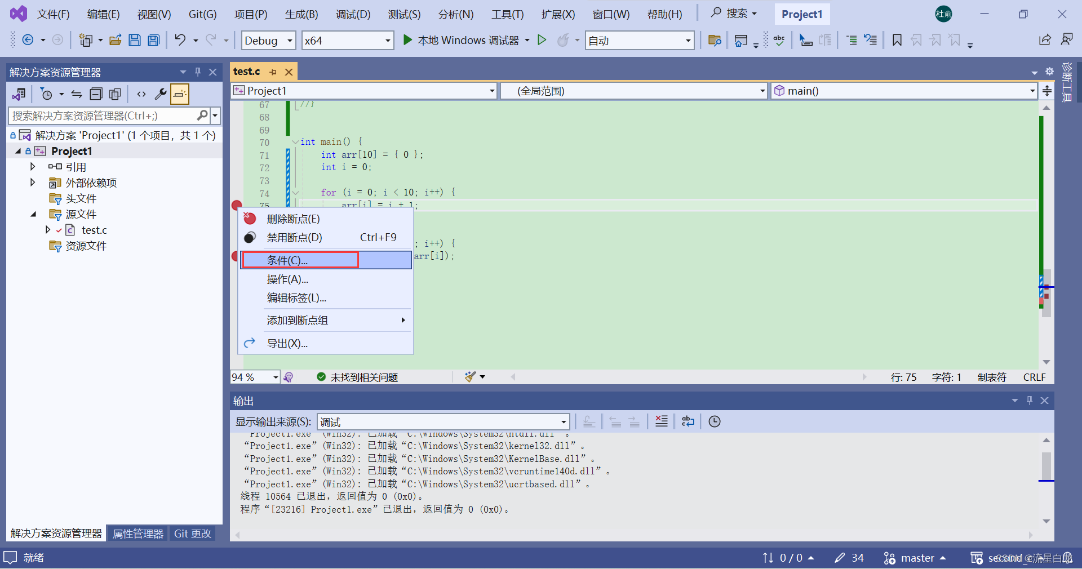Click the editor settings gear icon
The width and height of the screenshot is (1082, 569).
point(1049,72)
